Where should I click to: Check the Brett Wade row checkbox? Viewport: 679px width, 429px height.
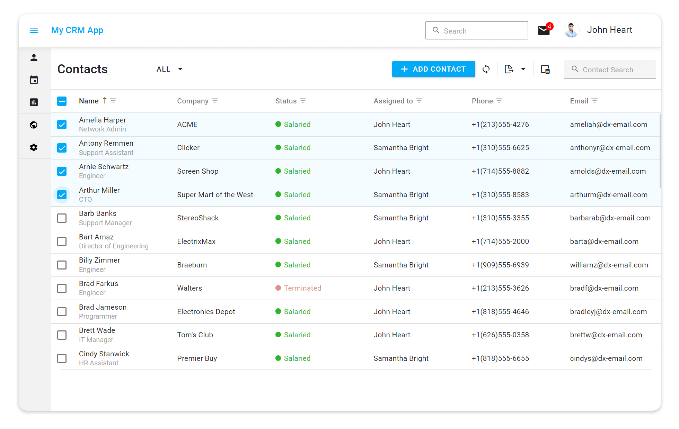point(62,335)
